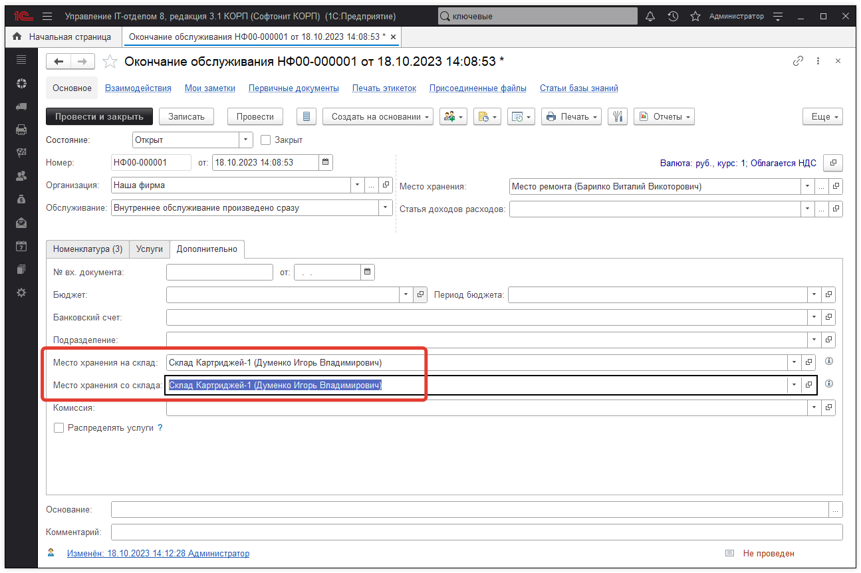Click the document movements list icon
This screenshot has height=573, width=861.
pos(306,116)
